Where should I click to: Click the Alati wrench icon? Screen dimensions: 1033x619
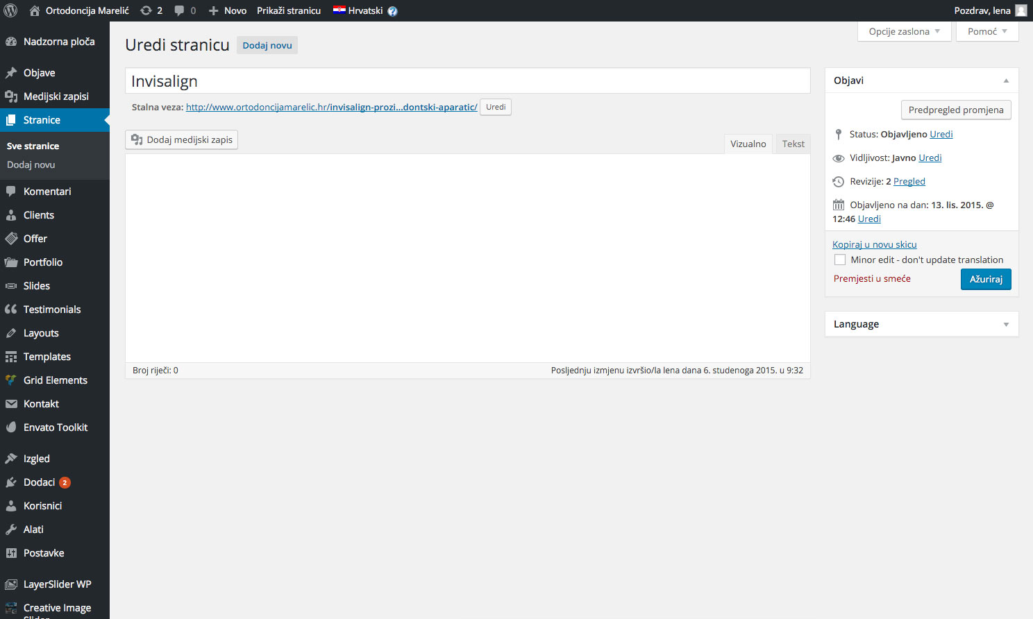11,529
